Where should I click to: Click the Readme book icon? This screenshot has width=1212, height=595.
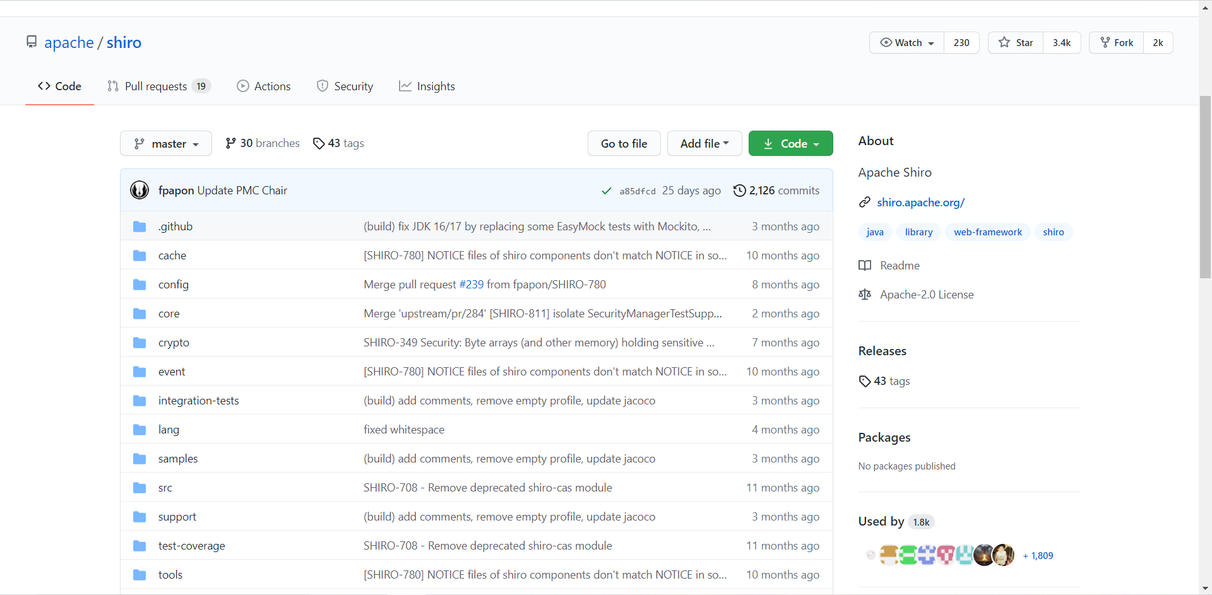[x=865, y=266]
